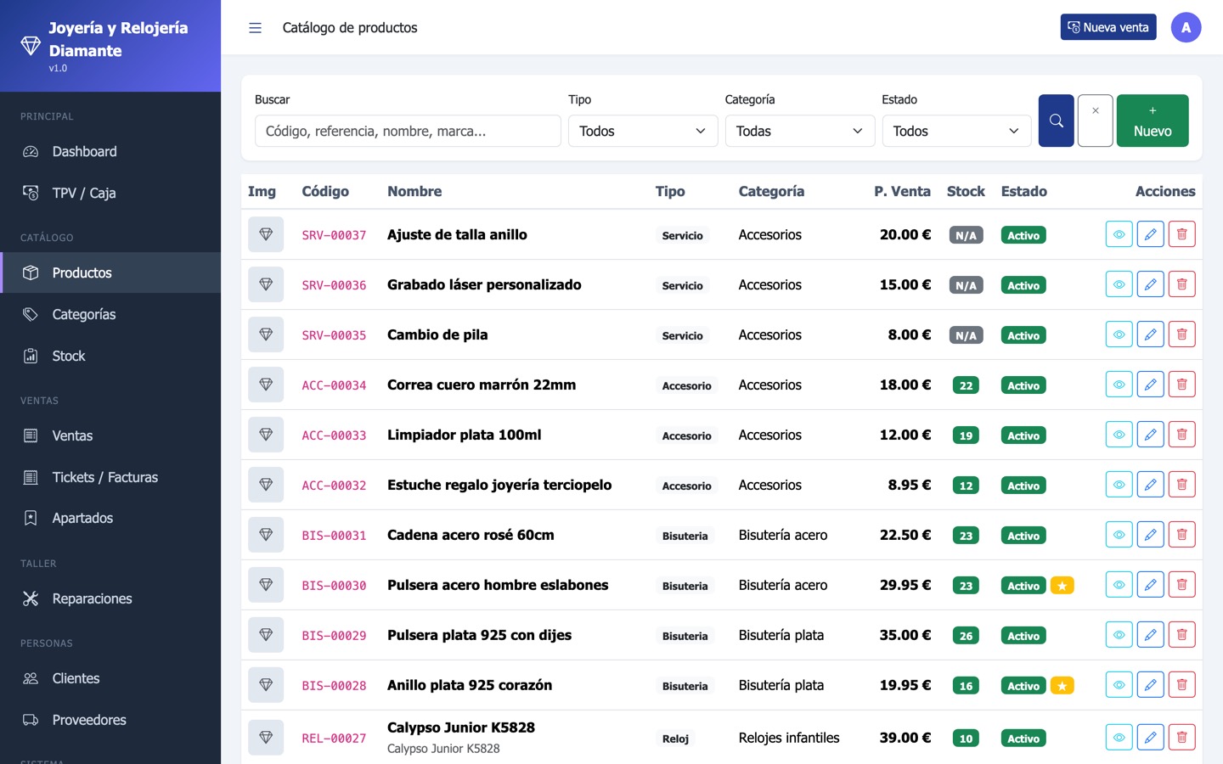This screenshot has width=1223, height=764.
Task: Focus the Buscar search field
Action: click(x=408, y=131)
